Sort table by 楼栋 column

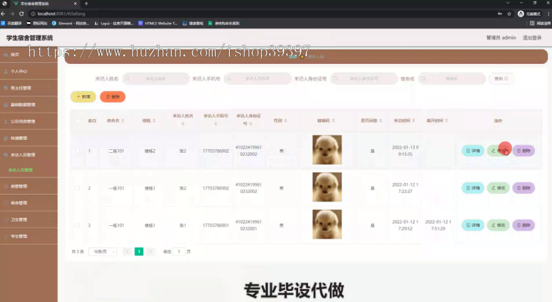(154, 120)
